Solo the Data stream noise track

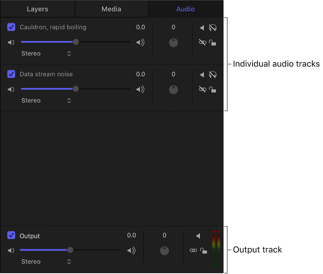(x=213, y=75)
